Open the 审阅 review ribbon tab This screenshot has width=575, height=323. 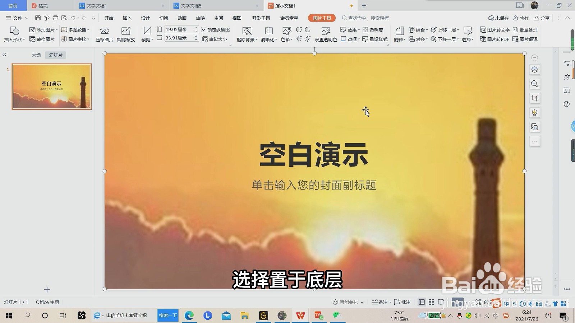tap(218, 18)
